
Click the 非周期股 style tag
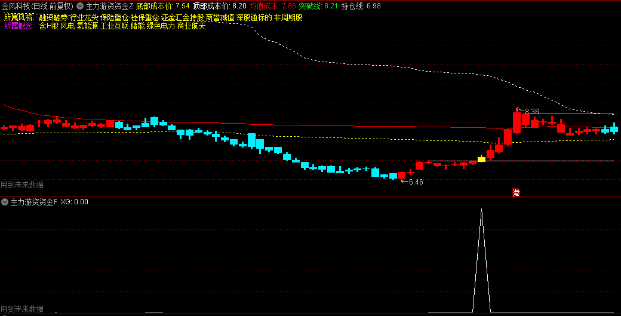click(288, 18)
